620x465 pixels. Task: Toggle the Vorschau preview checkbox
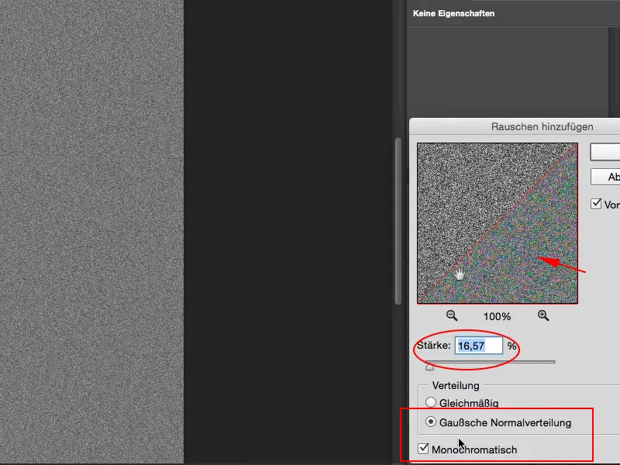596,204
